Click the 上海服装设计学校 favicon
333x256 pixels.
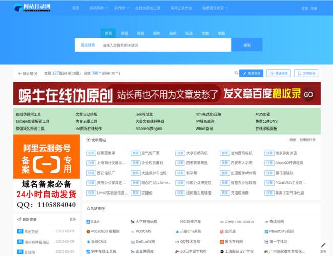[x=222, y=252]
